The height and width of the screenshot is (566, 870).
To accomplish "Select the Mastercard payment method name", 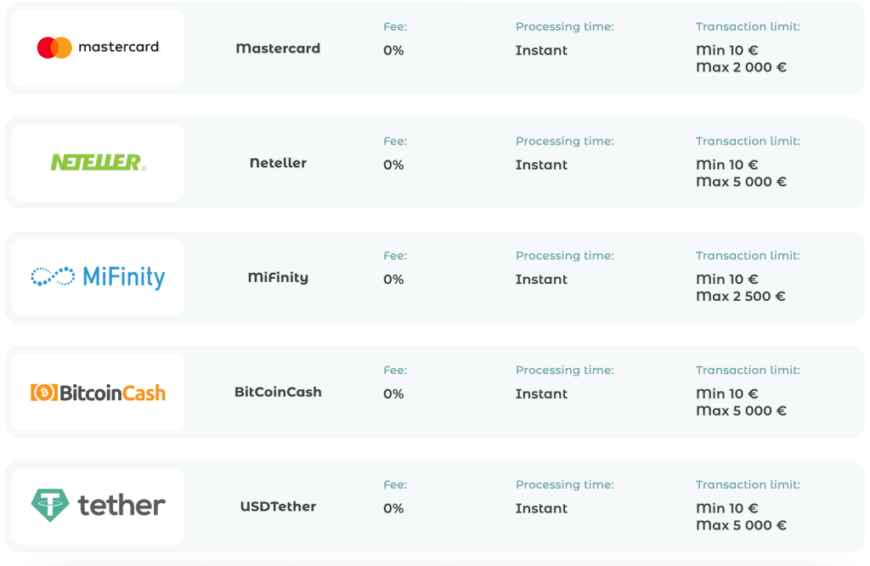I will [278, 48].
